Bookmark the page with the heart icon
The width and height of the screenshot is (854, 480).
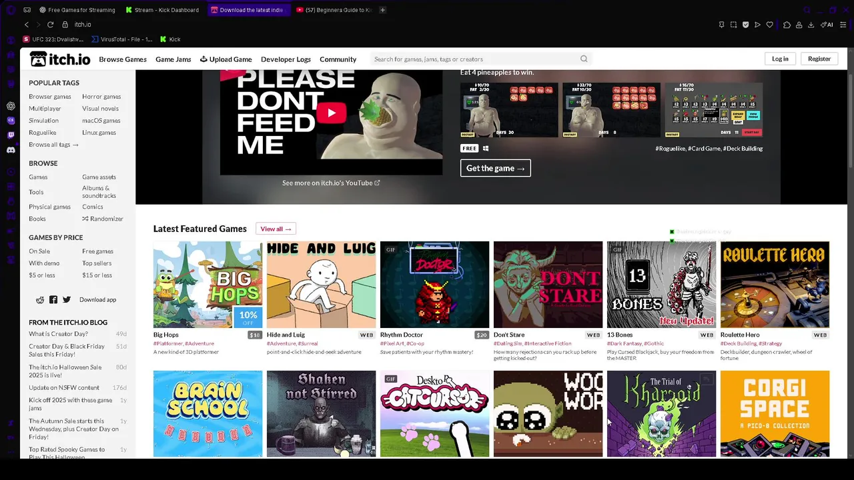point(769,25)
